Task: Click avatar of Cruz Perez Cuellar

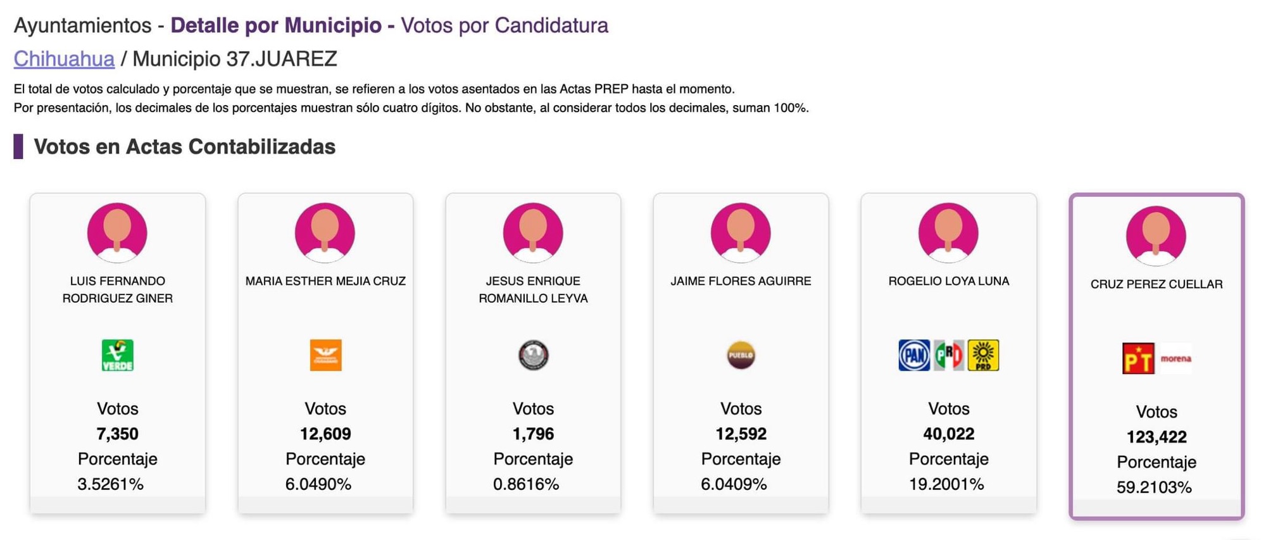Action: point(1156,235)
